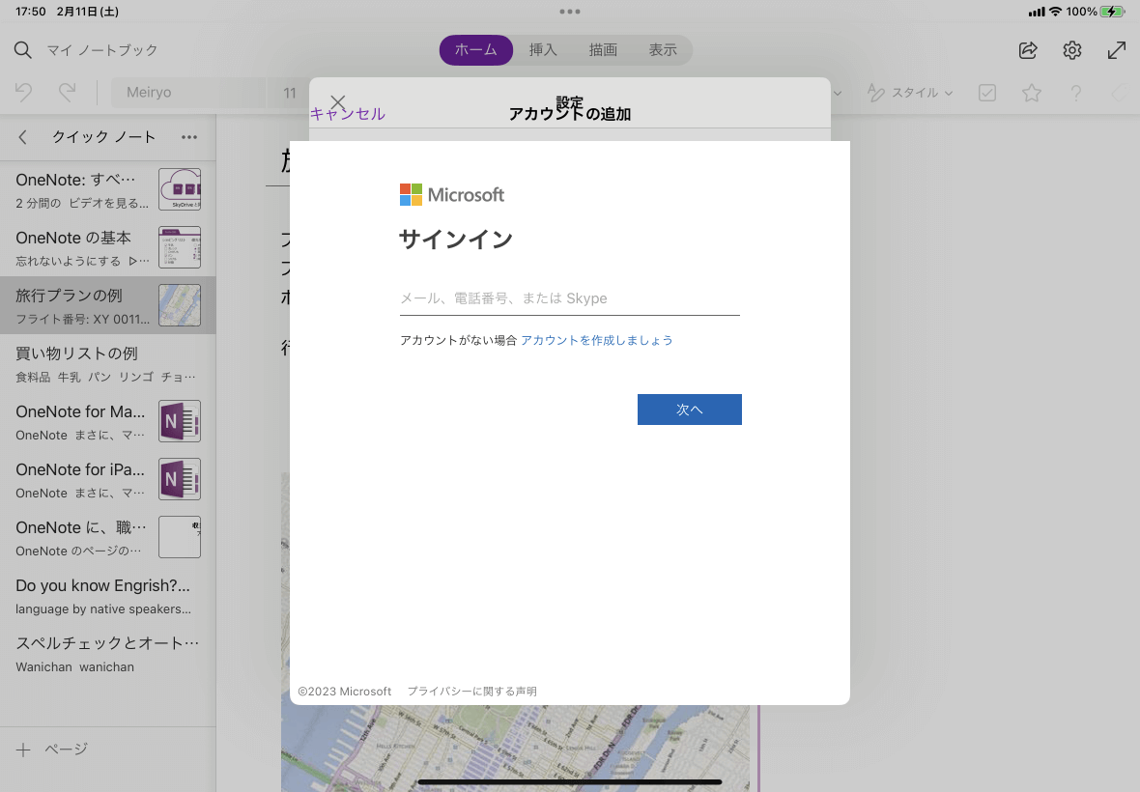1140x792 pixels.
Task: Tag the note with the star icon
Action: pyautogui.click(x=1032, y=93)
